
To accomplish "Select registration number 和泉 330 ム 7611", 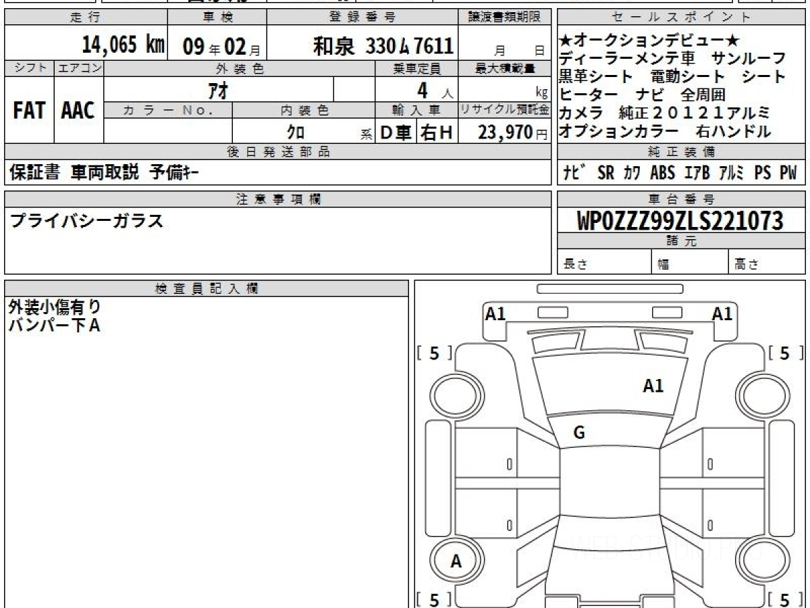I will (x=382, y=46).
